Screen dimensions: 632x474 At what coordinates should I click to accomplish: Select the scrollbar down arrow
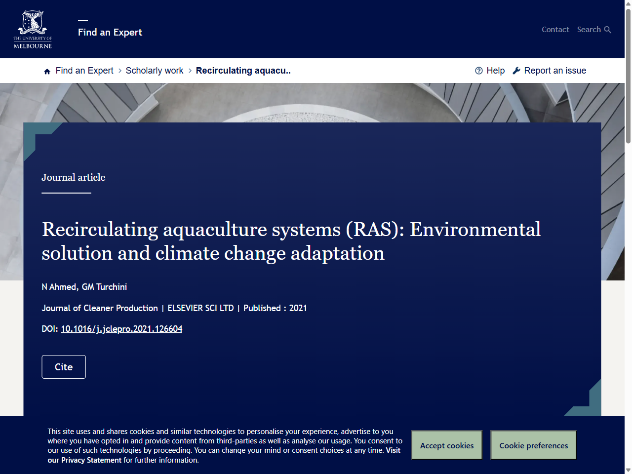(x=628, y=470)
